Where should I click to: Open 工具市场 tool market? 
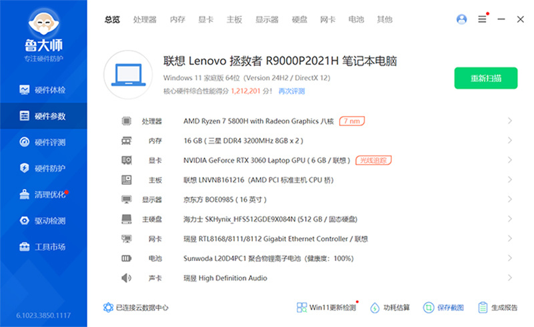click(43, 247)
